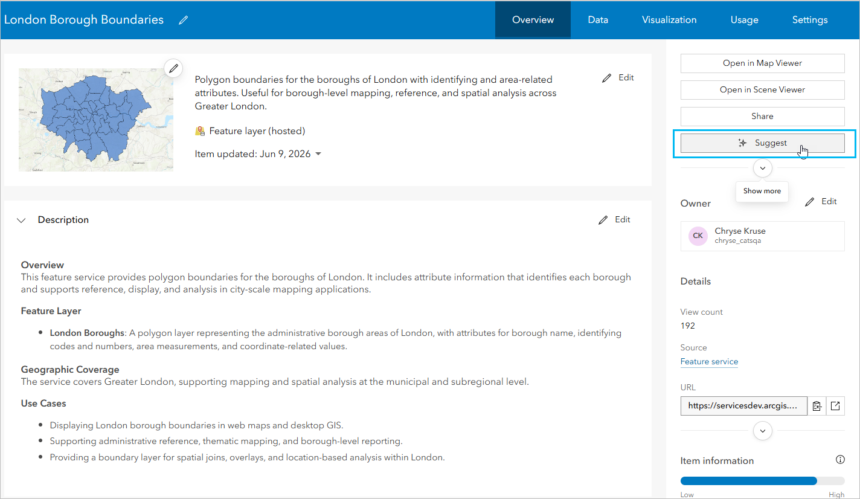Screen dimensions: 860x499
Task: Expand Show more chevron under Suggest
Action: (x=763, y=168)
